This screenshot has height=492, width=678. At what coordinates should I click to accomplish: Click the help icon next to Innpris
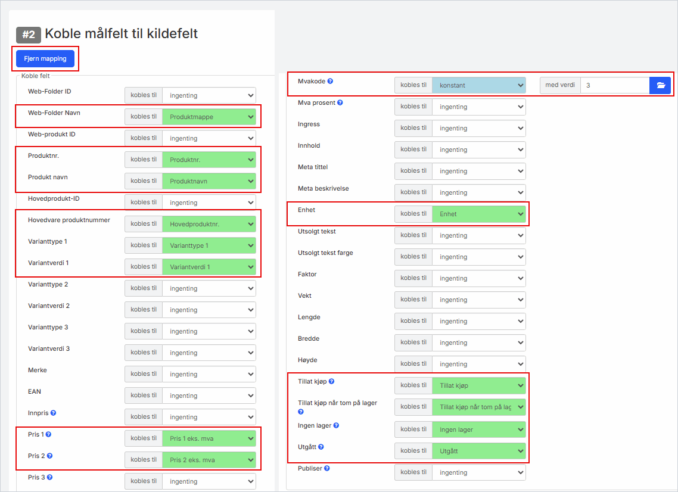(53, 413)
